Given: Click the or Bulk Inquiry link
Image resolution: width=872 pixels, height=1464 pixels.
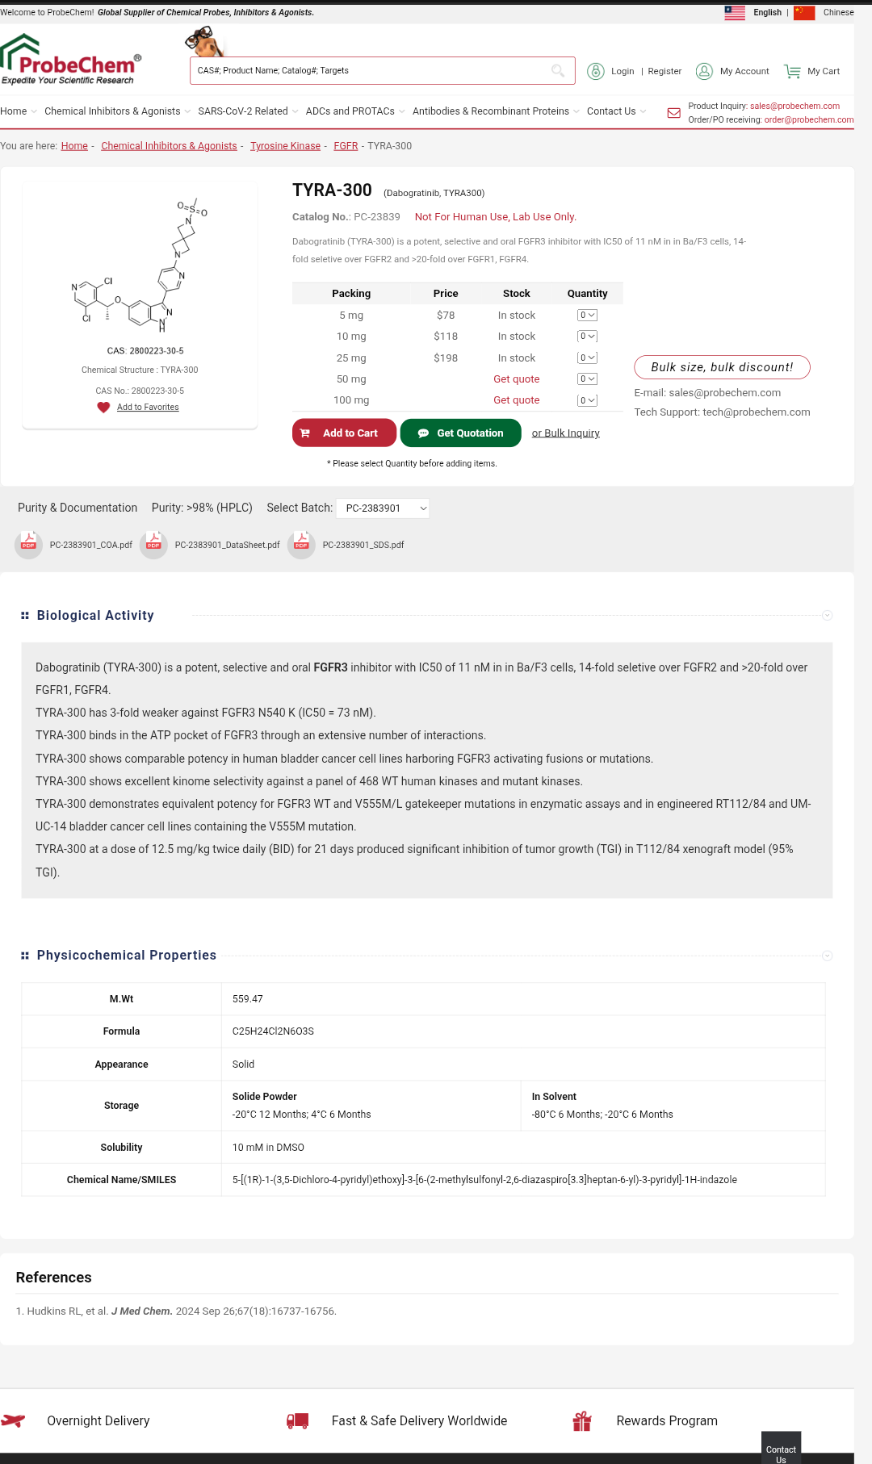Looking at the screenshot, I should pos(566,433).
